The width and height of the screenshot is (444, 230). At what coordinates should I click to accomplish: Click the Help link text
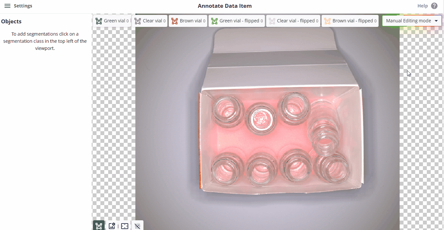pyautogui.click(x=423, y=6)
